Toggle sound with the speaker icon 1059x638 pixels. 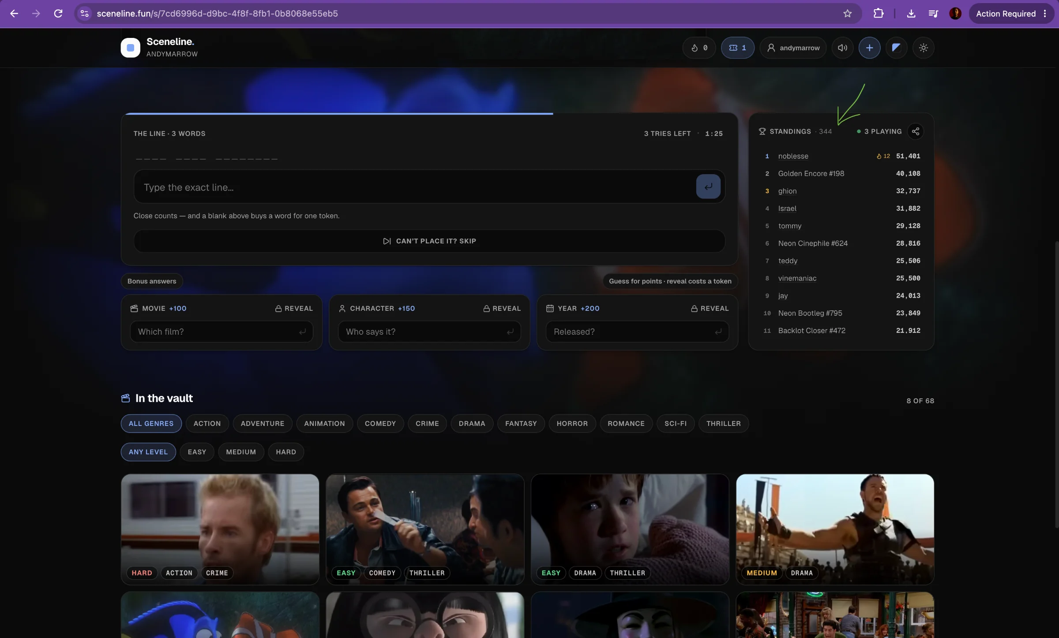[x=842, y=48]
